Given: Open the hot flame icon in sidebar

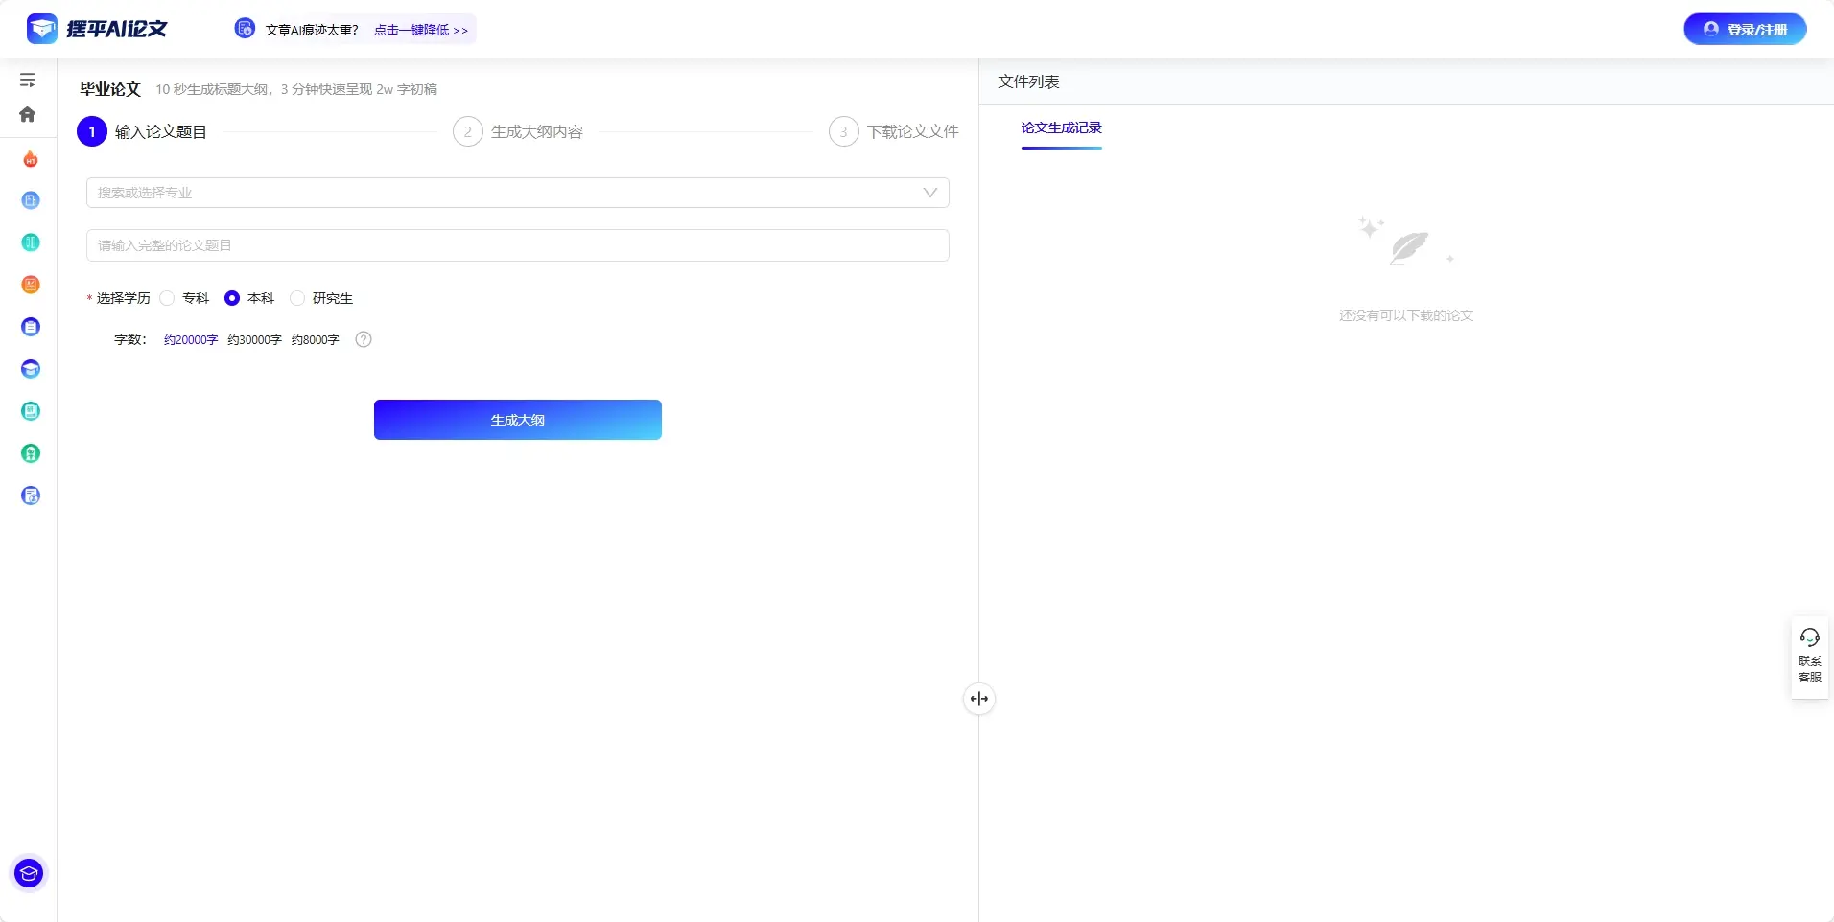Looking at the screenshot, I should [x=31, y=159].
